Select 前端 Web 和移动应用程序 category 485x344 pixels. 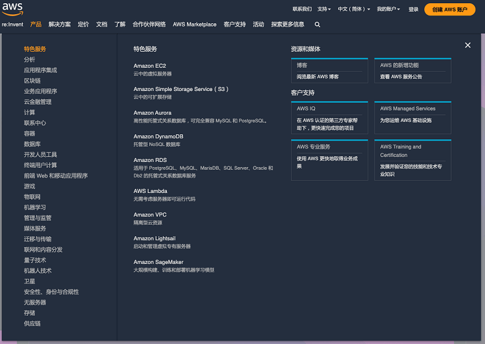point(56,176)
